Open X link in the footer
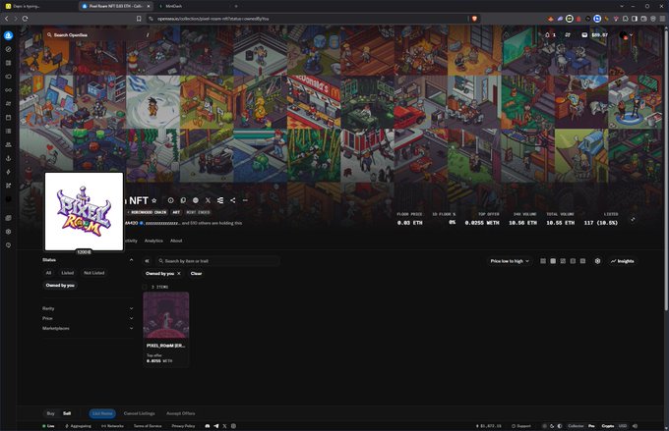The height and width of the screenshot is (431, 669). pyautogui.click(x=225, y=426)
